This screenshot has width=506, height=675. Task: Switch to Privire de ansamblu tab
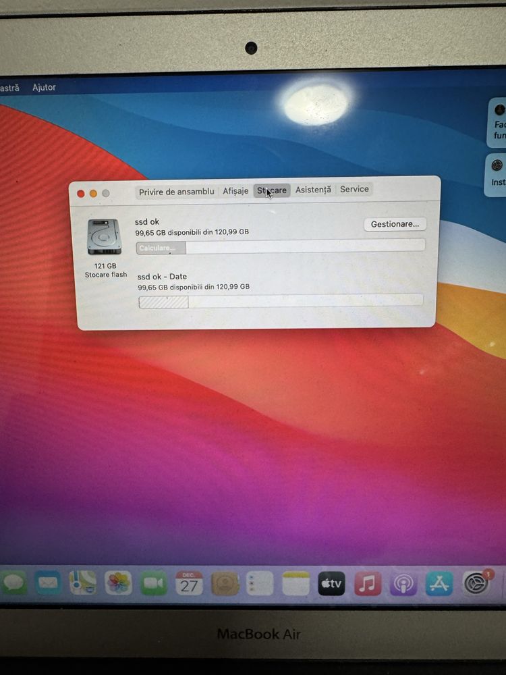point(176,192)
